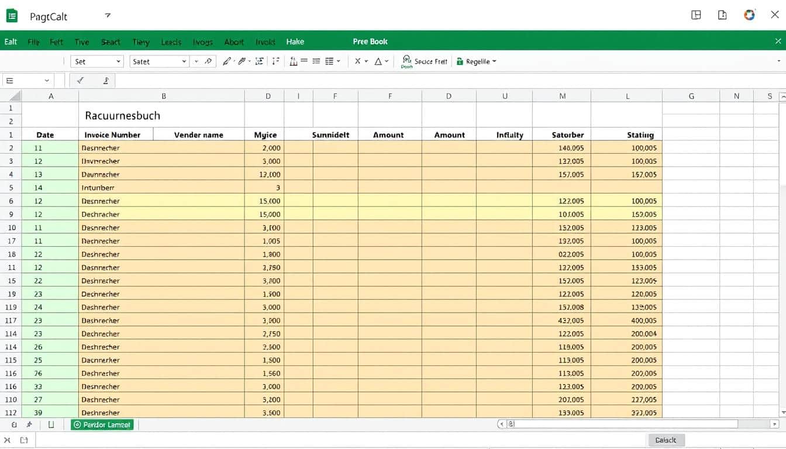
Task: Select the green Peridor Lameel sheet tab
Action: tap(102, 424)
